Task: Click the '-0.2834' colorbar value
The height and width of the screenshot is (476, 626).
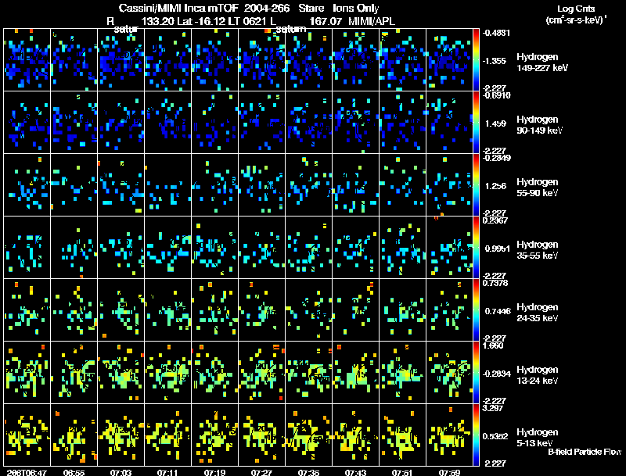Action: click(x=496, y=374)
